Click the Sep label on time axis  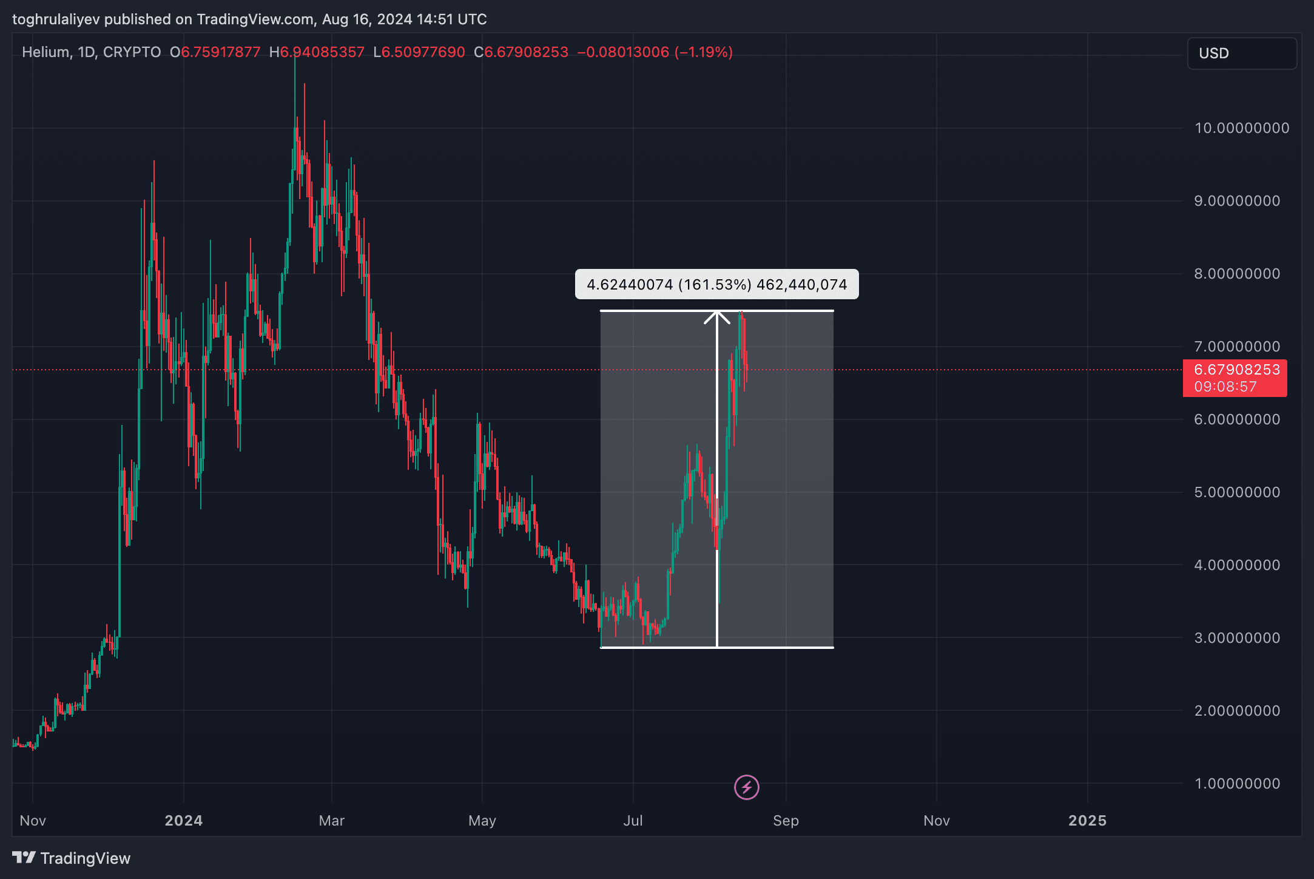[x=786, y=821]
